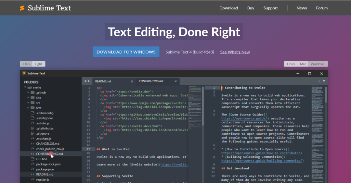Click the .gitattributes file type icon
The height and width of the screenshot is (183, 351).
coord(32,128)
